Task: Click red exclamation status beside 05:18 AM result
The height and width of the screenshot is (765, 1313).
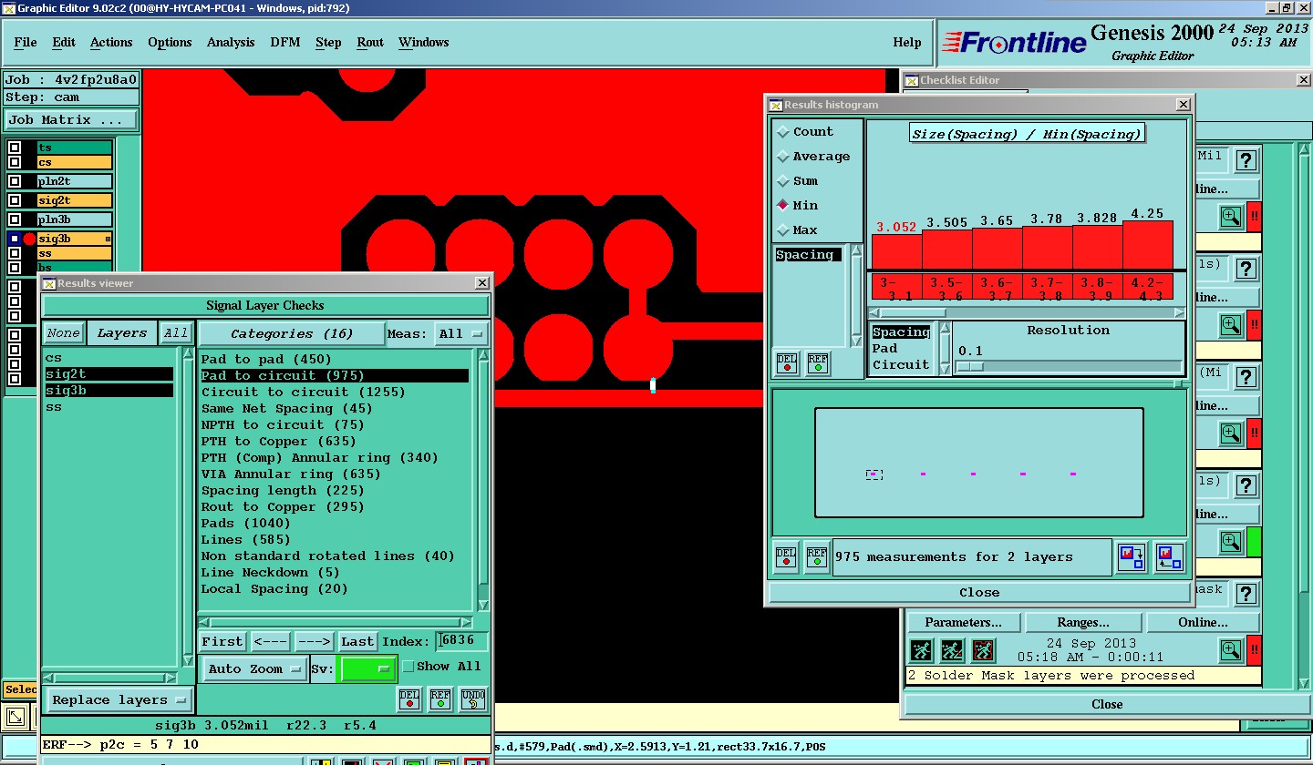Action: point(1255,650)
